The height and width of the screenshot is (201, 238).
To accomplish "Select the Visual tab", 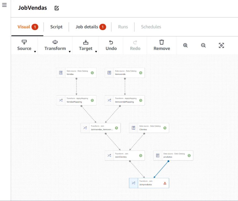I will click(x=24, y=27).
